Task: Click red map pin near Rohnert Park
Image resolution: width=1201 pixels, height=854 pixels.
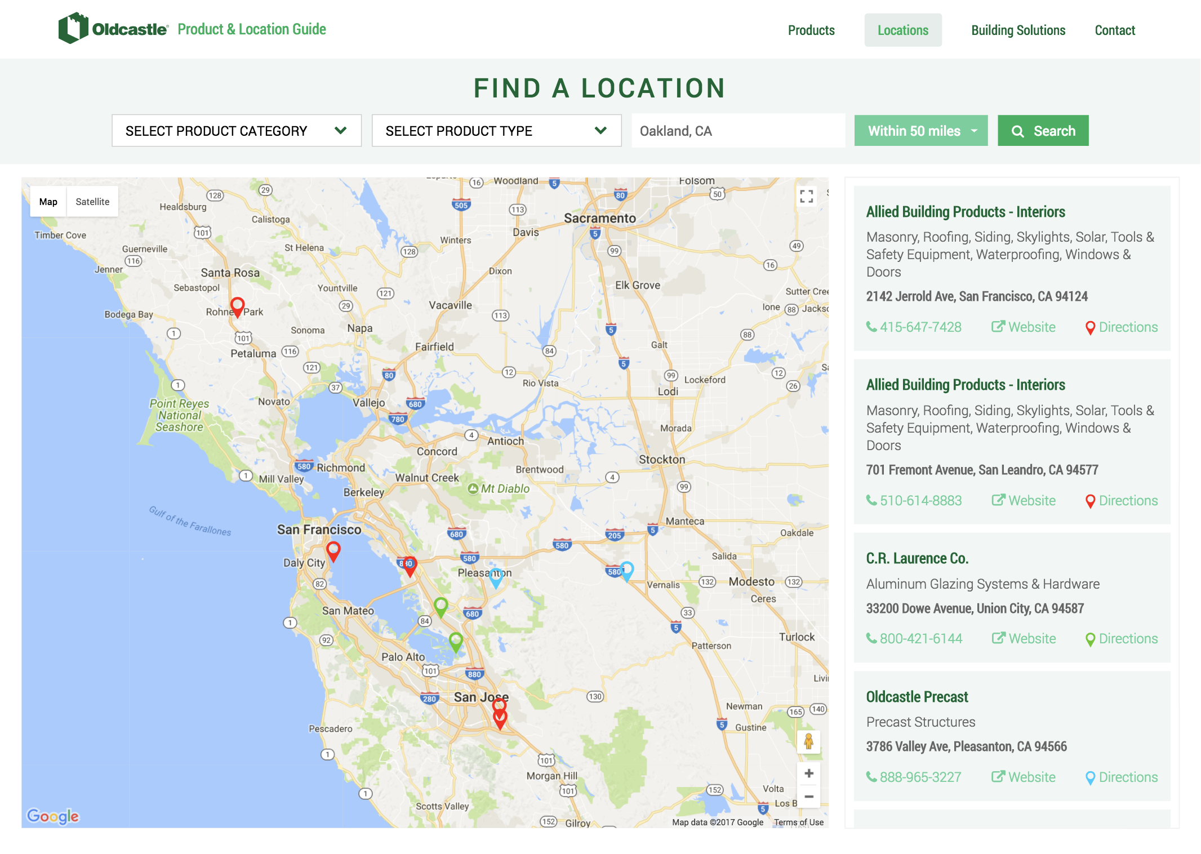Action: tap(238, 307)
